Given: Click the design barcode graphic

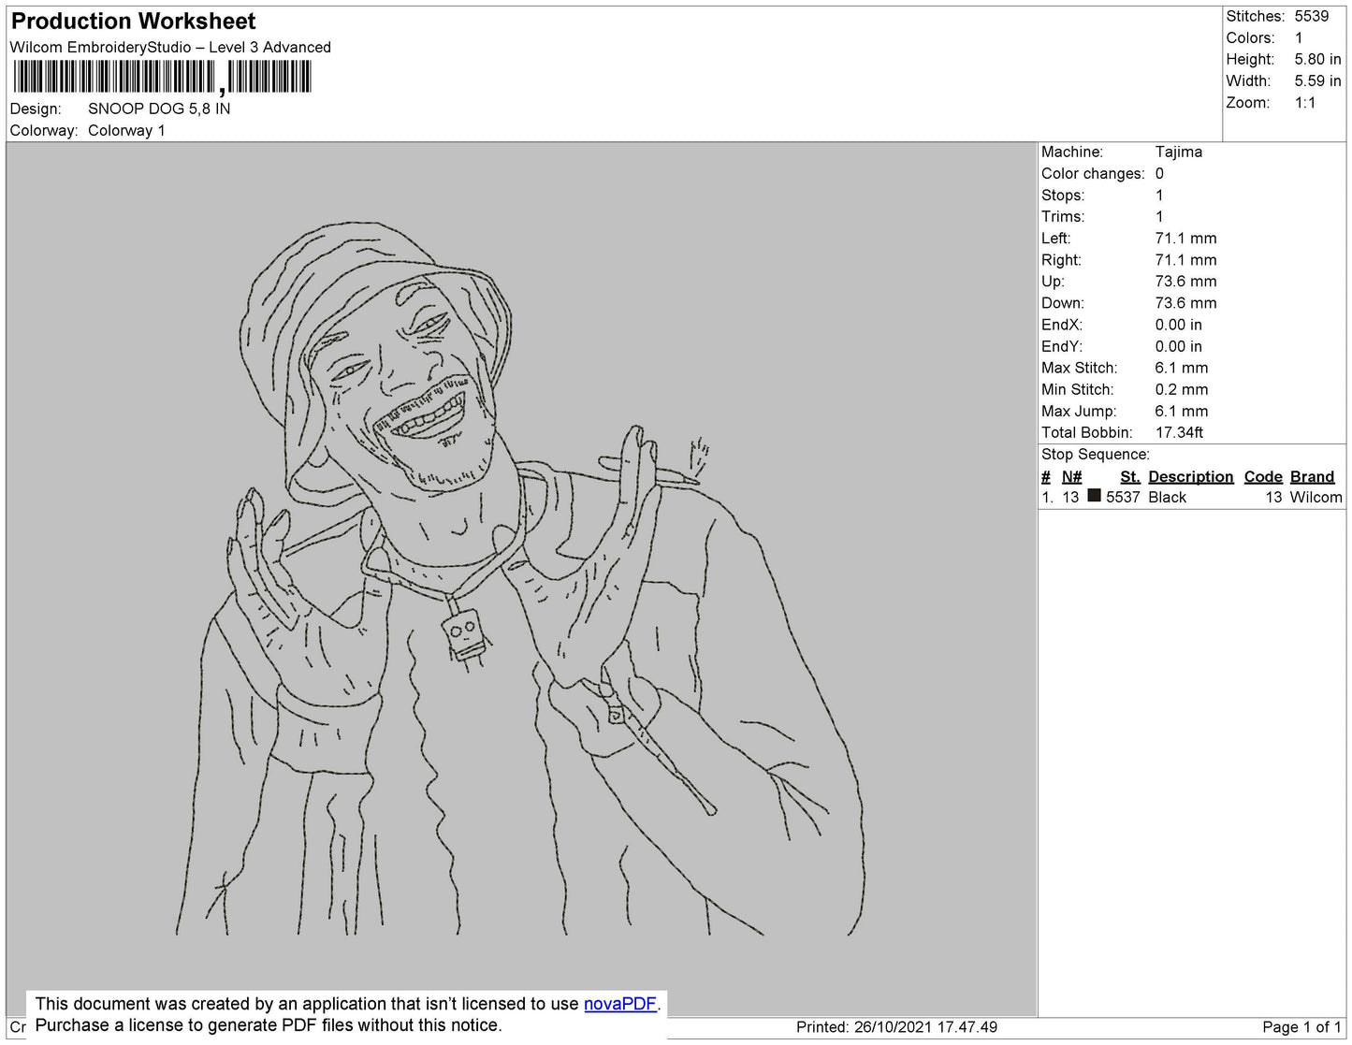Looking at the screenshot, I should click(162, 77).
